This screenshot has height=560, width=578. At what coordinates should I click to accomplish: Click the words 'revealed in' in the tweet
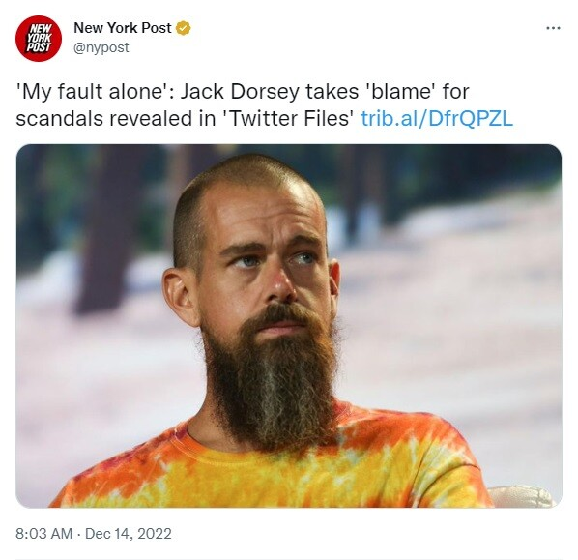point(163,119)
